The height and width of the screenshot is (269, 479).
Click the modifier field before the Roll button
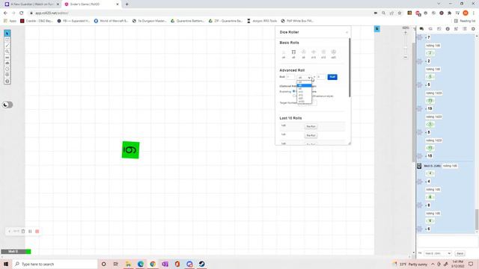pos(321,77)
